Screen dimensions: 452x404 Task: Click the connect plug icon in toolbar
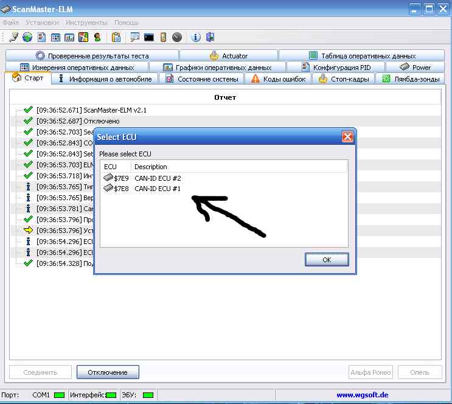coord(13,37)
